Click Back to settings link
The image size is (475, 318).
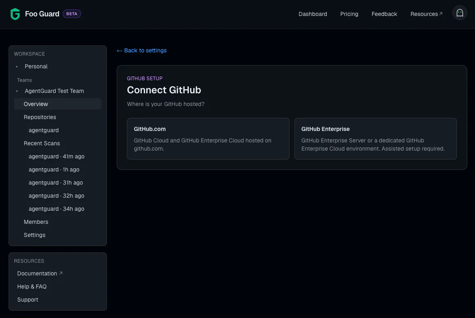[x=141, y=50]
